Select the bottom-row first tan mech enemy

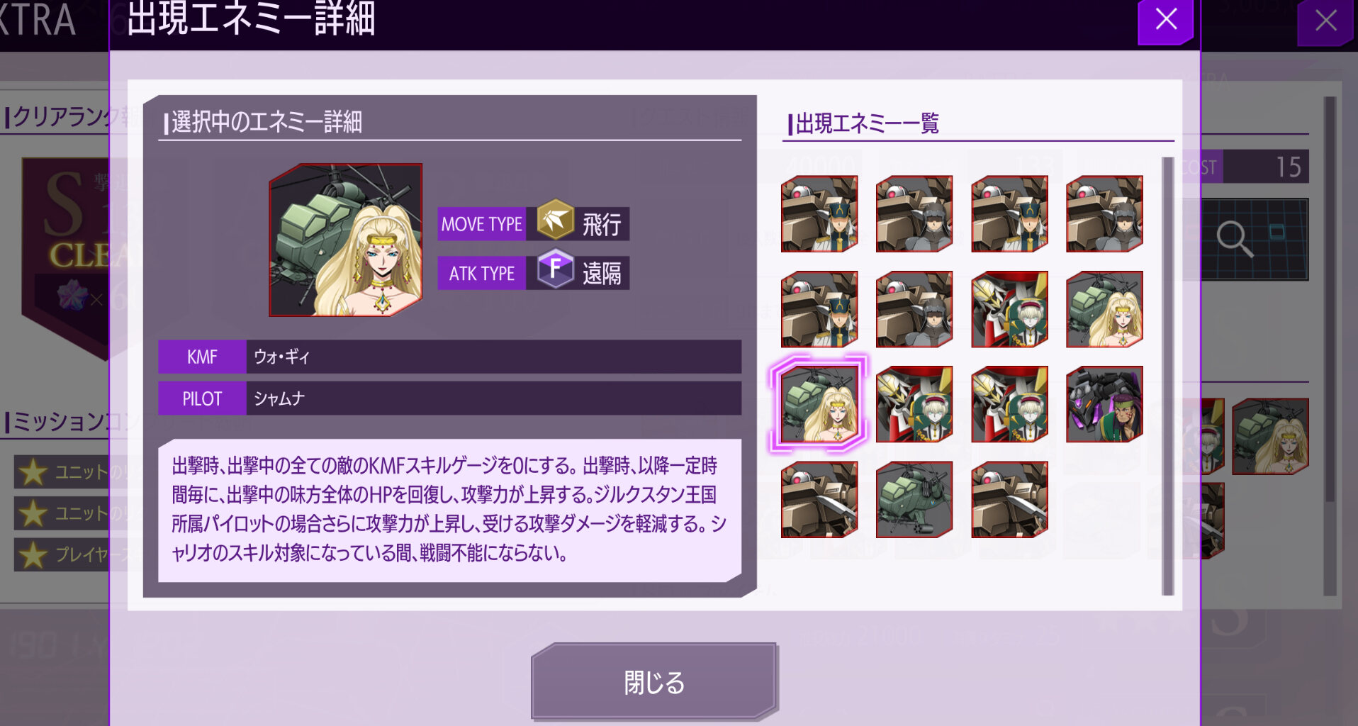(x=819, y=500)
